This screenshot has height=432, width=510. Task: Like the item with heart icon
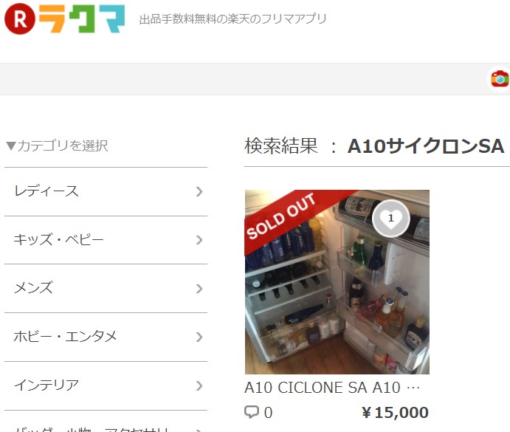click(x=390, y=219)
